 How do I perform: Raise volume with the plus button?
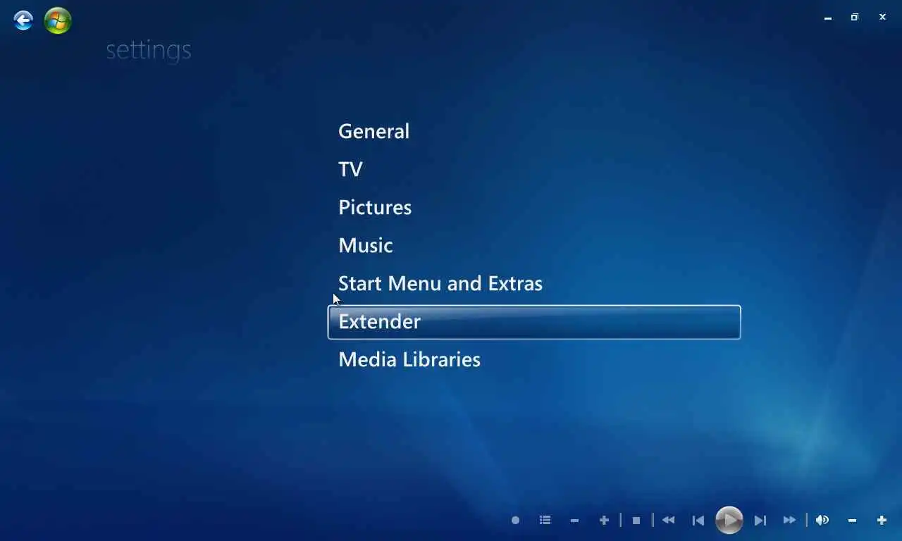pos(882,520)
